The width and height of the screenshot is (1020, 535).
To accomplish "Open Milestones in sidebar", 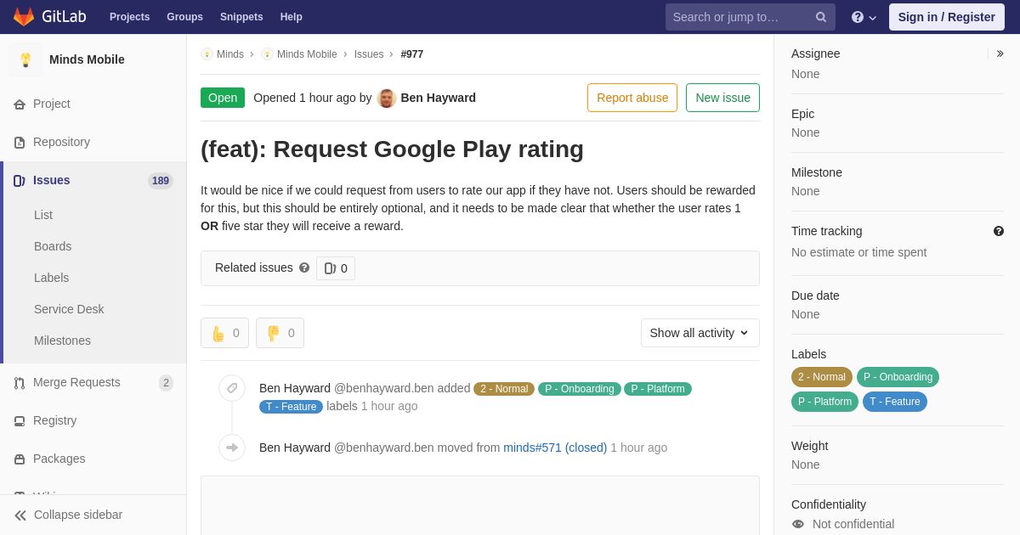I will coord(62,341).
